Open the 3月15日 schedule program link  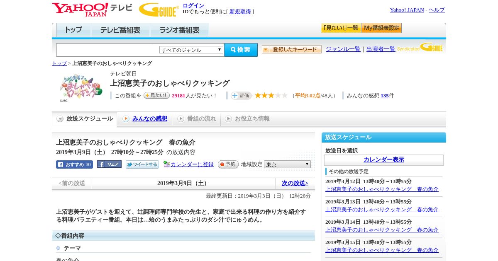[x=382, y=250]
